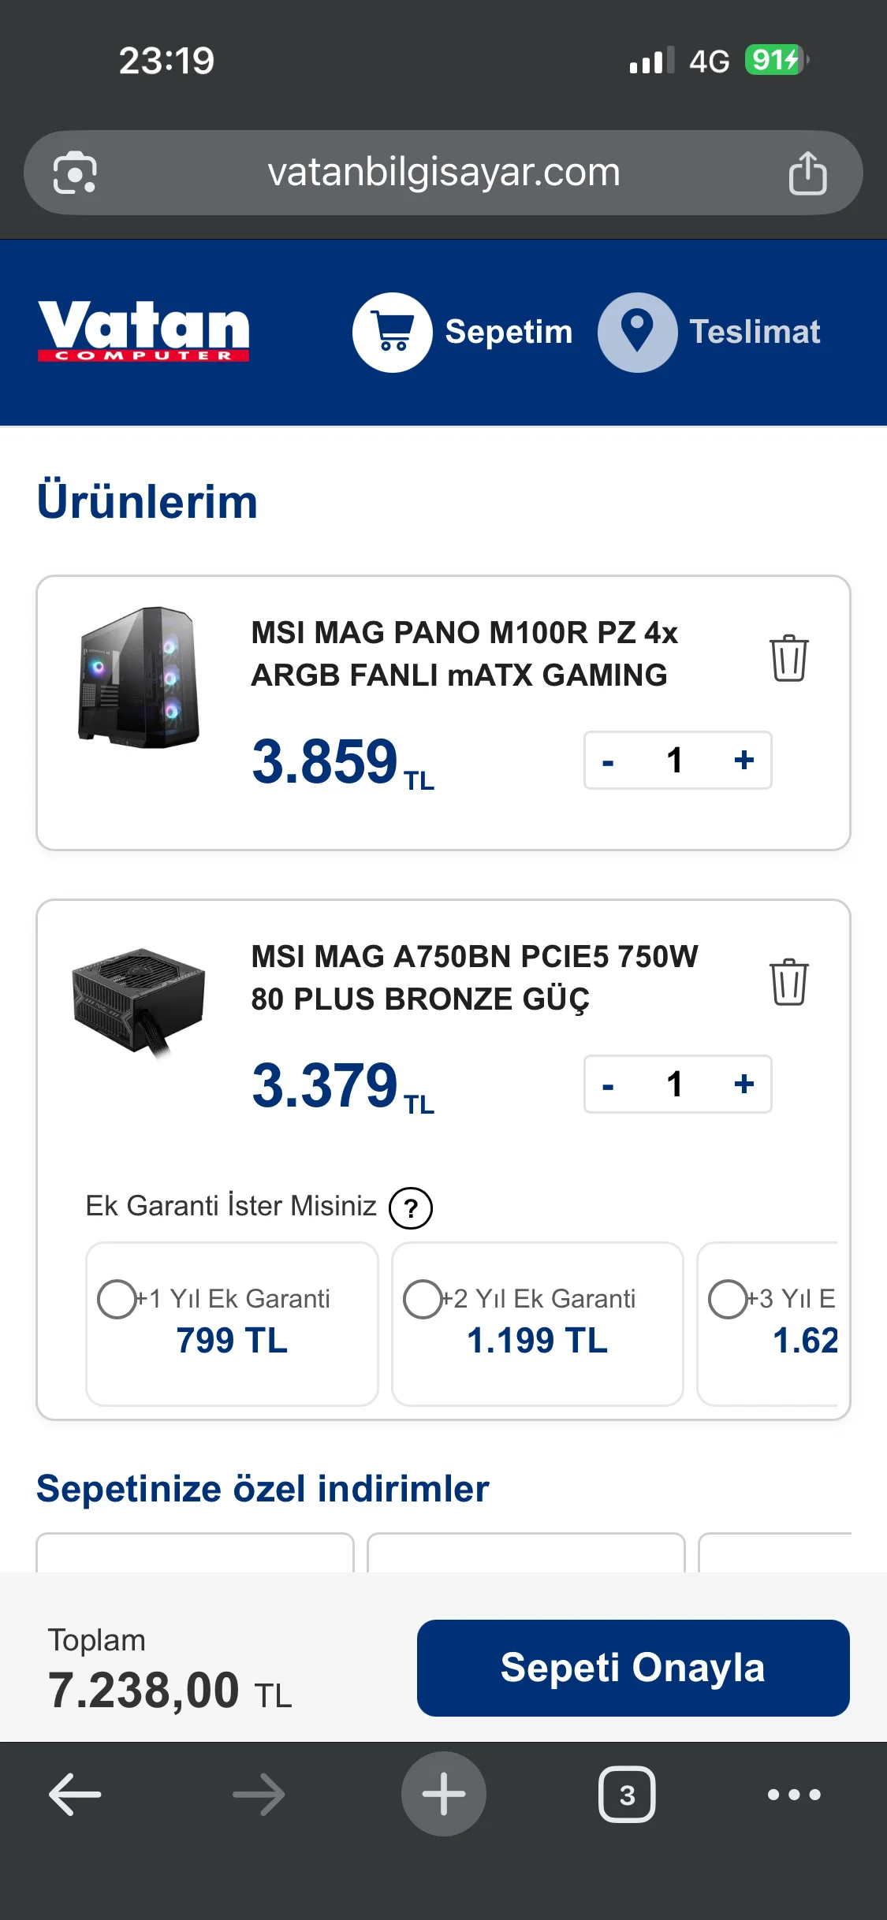Tap the vatanbilgisayar.com address bar
Image resolution: width=887 pixels, height=1920 pixels.
coord(443,173)
